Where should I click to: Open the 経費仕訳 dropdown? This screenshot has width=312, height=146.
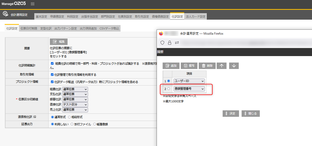click(75, 89)
